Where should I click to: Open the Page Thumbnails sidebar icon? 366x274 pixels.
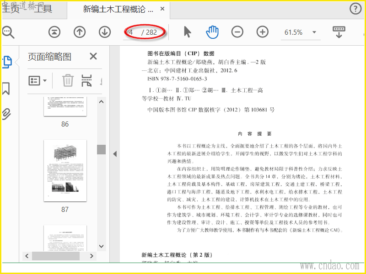7,62
